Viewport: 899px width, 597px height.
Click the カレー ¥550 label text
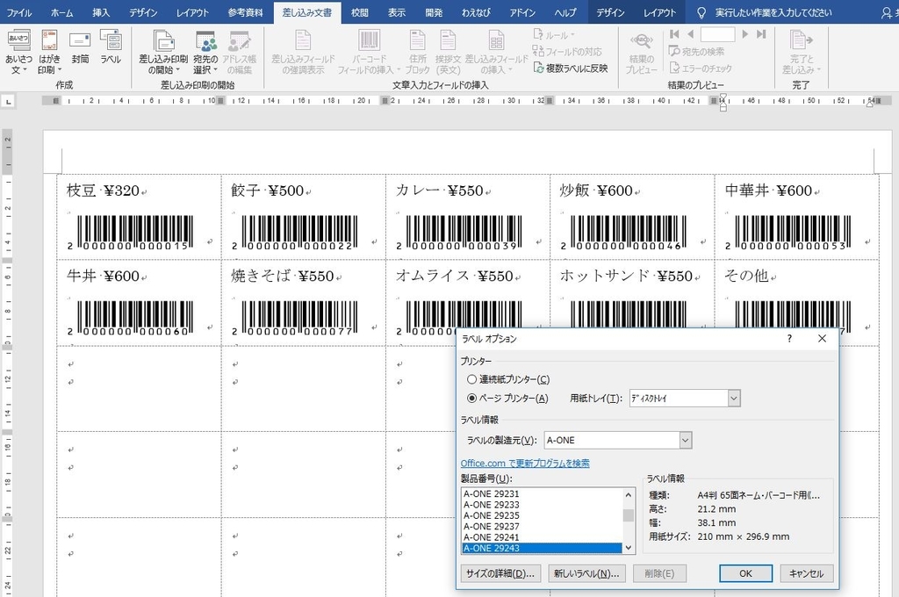[x=439, y=191]
